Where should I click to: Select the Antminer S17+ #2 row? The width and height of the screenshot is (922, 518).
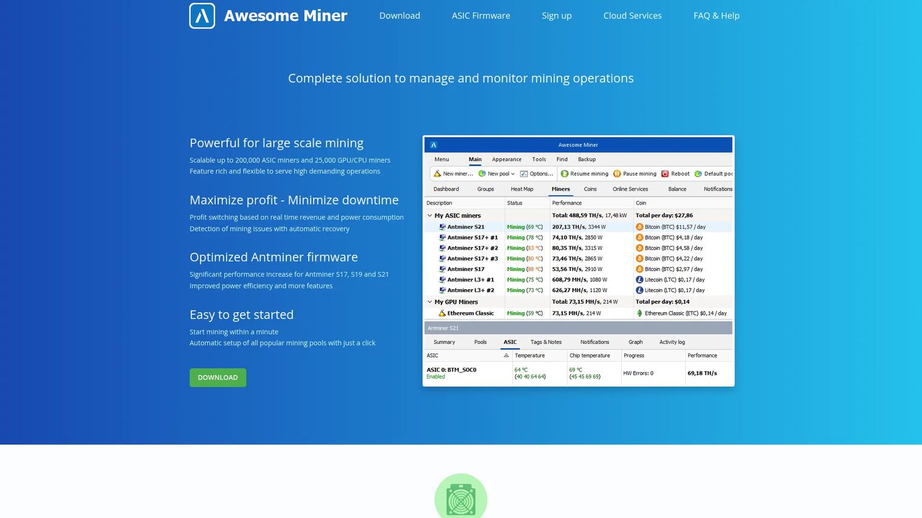[x=579, y=248]
